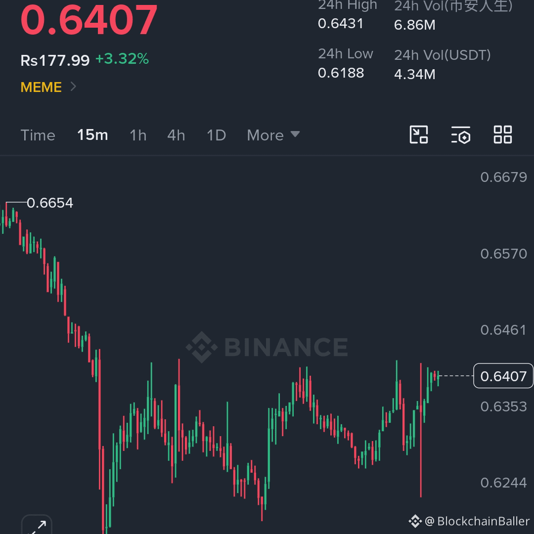Open the More intervals dropdown
This screenshot has width=534, height=534.
tap(273, 135)
